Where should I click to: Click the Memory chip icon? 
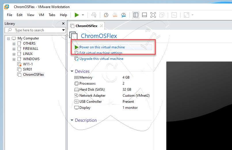[x=77, y=77]
